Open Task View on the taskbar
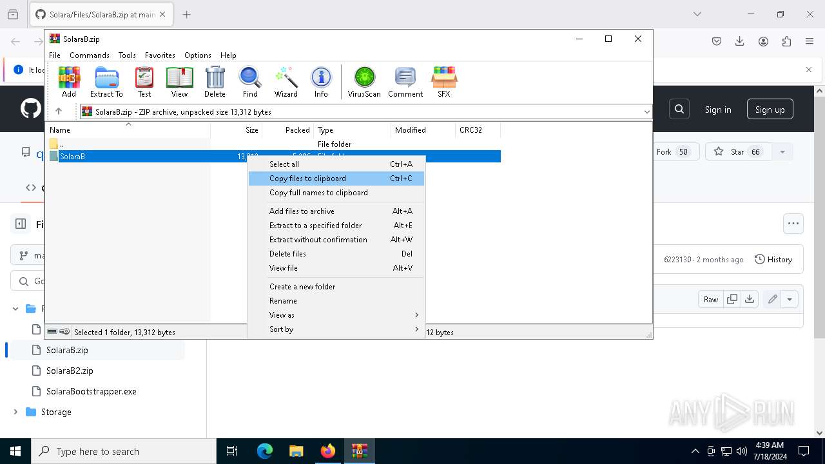The image size is (825, 464). coord(232,451)
